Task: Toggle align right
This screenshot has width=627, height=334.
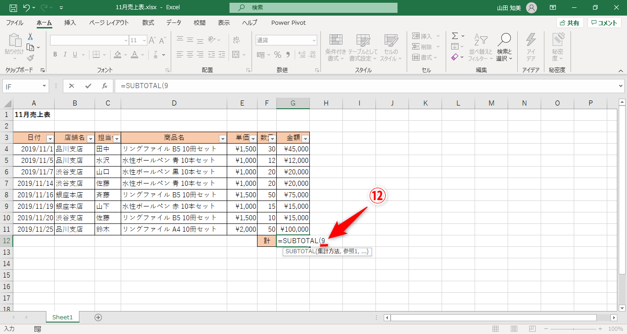Action: pos(201,55)
